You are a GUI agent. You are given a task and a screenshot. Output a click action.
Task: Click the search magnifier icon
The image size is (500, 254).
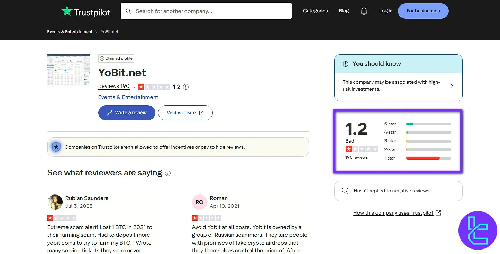[x=128, y=11]
